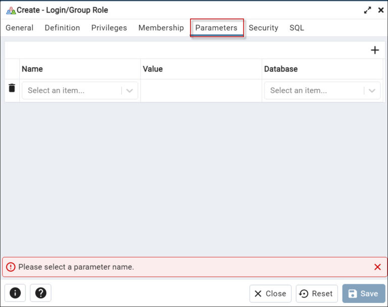Switch to the Definition tab
The width and height of the screenshot is (388, 307).
pos(62,28)
